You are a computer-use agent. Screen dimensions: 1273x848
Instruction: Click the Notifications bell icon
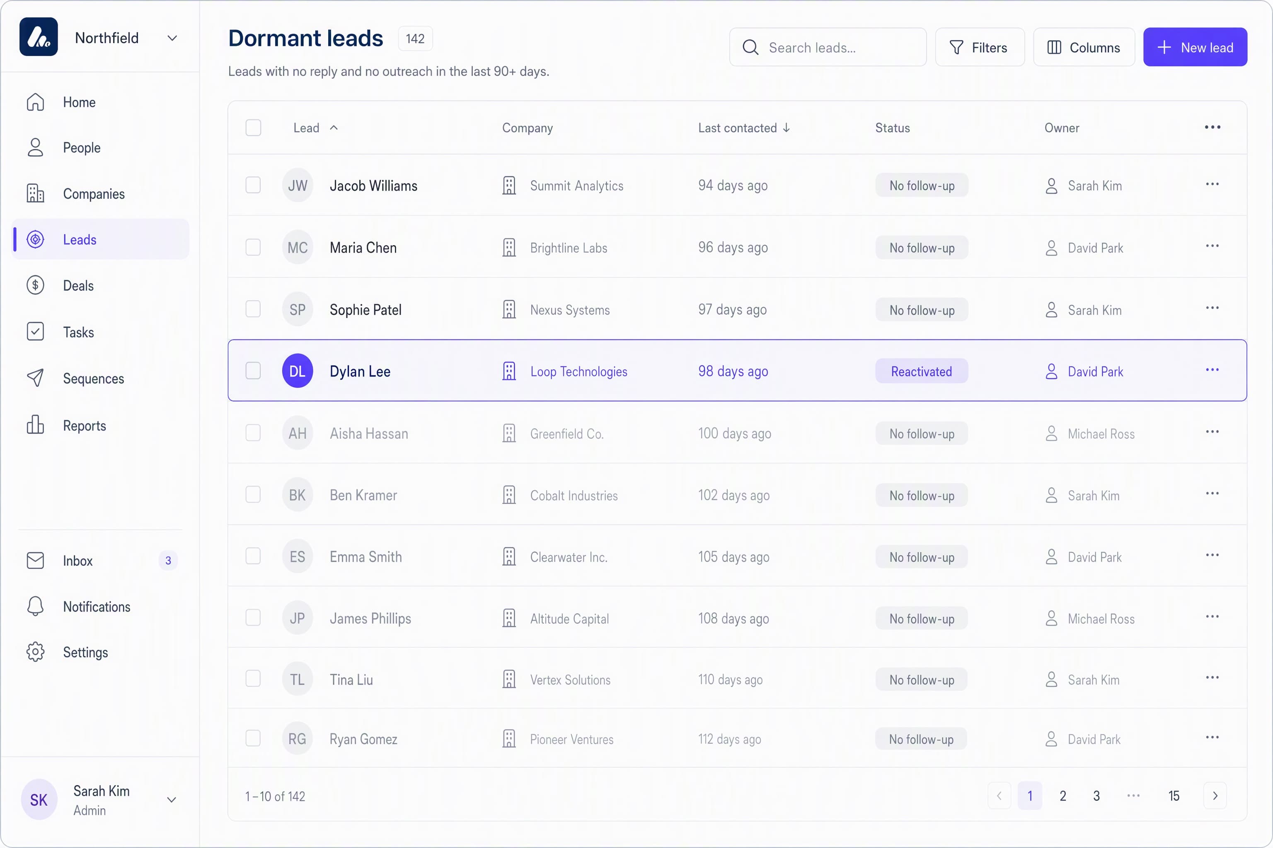(x=35, y=607)
